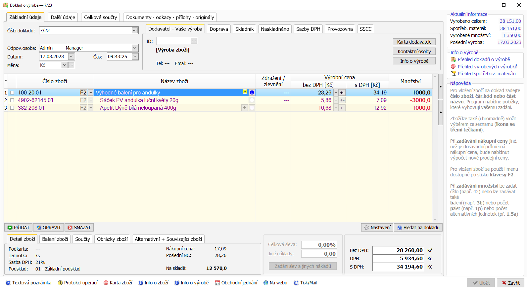Viewport: 527px width, 289px height.
Task: Expand Odpov.osoba dropdown
Action: click(x=135, y=48)
